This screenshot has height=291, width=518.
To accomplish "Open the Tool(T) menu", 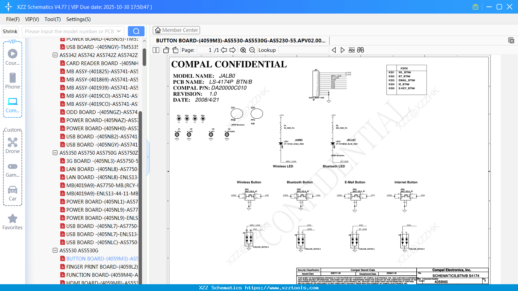I will click(53, 19).
